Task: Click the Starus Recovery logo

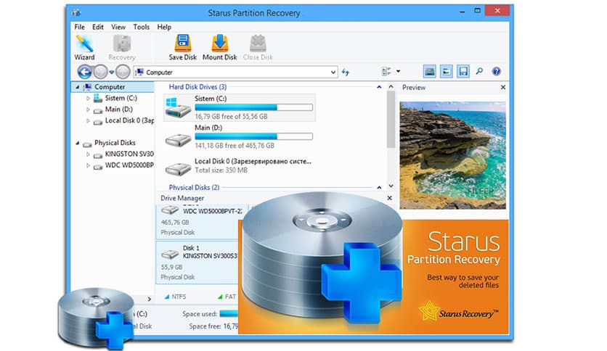Action: click(x=459, y=313)
